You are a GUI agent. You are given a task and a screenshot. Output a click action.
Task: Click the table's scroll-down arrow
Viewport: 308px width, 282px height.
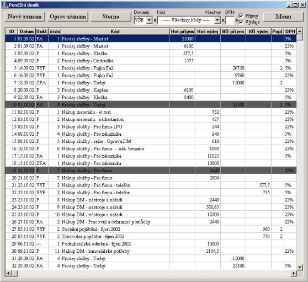[300, 267]
